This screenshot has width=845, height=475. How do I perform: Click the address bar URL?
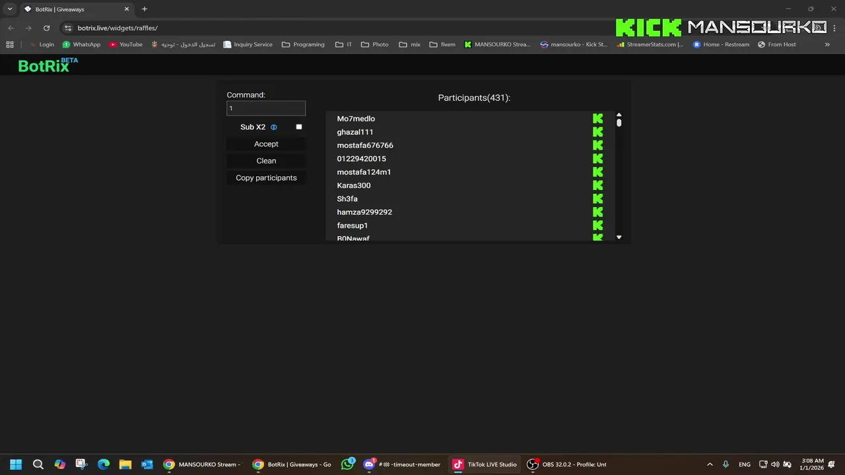(118, 28)
